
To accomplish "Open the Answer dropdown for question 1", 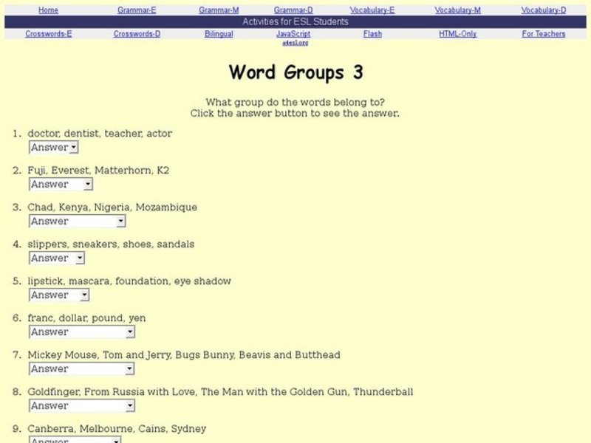I will [x=52, y=147].
